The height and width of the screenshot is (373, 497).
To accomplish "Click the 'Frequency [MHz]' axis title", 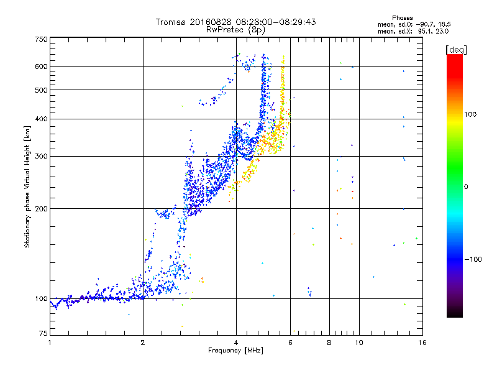I will click(x=235, y=351).
